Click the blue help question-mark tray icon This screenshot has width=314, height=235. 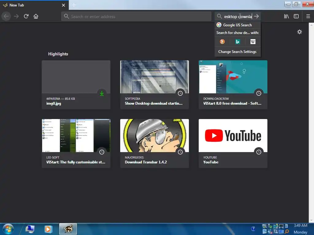pyautogui.click(x=253, y=229)
